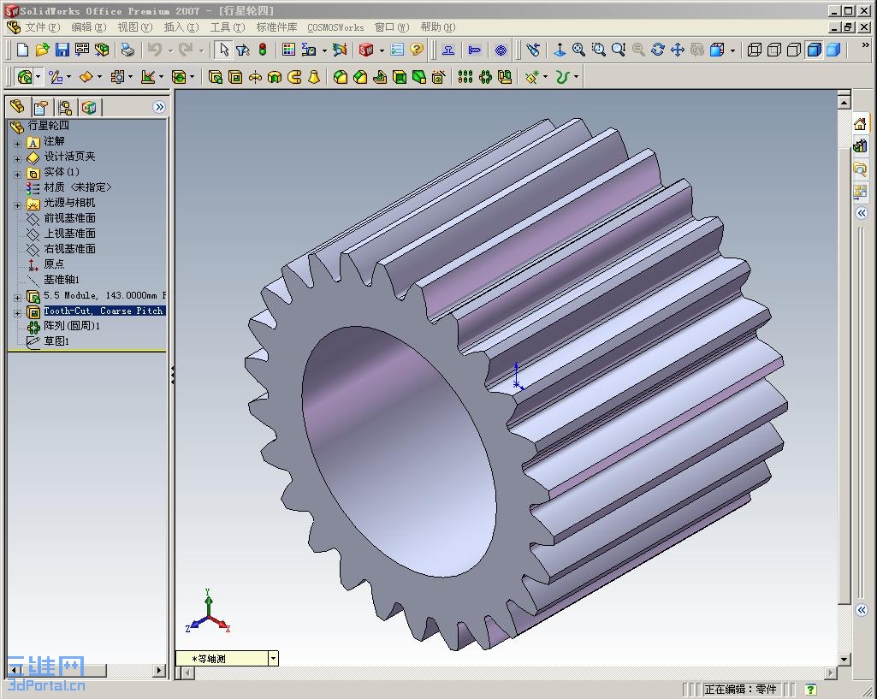Switch to the ConfigurationManager tab
Screen dimensions: 877x699
click(65, 107)
